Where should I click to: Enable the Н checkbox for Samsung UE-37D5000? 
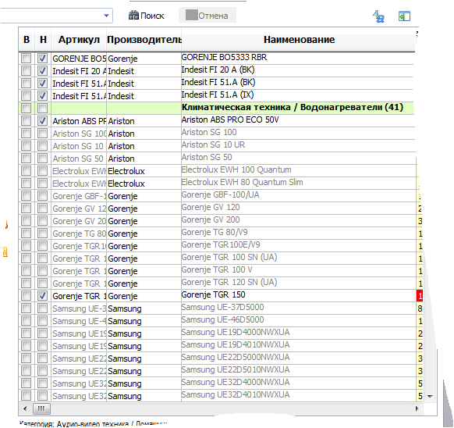tap(43, 309)
